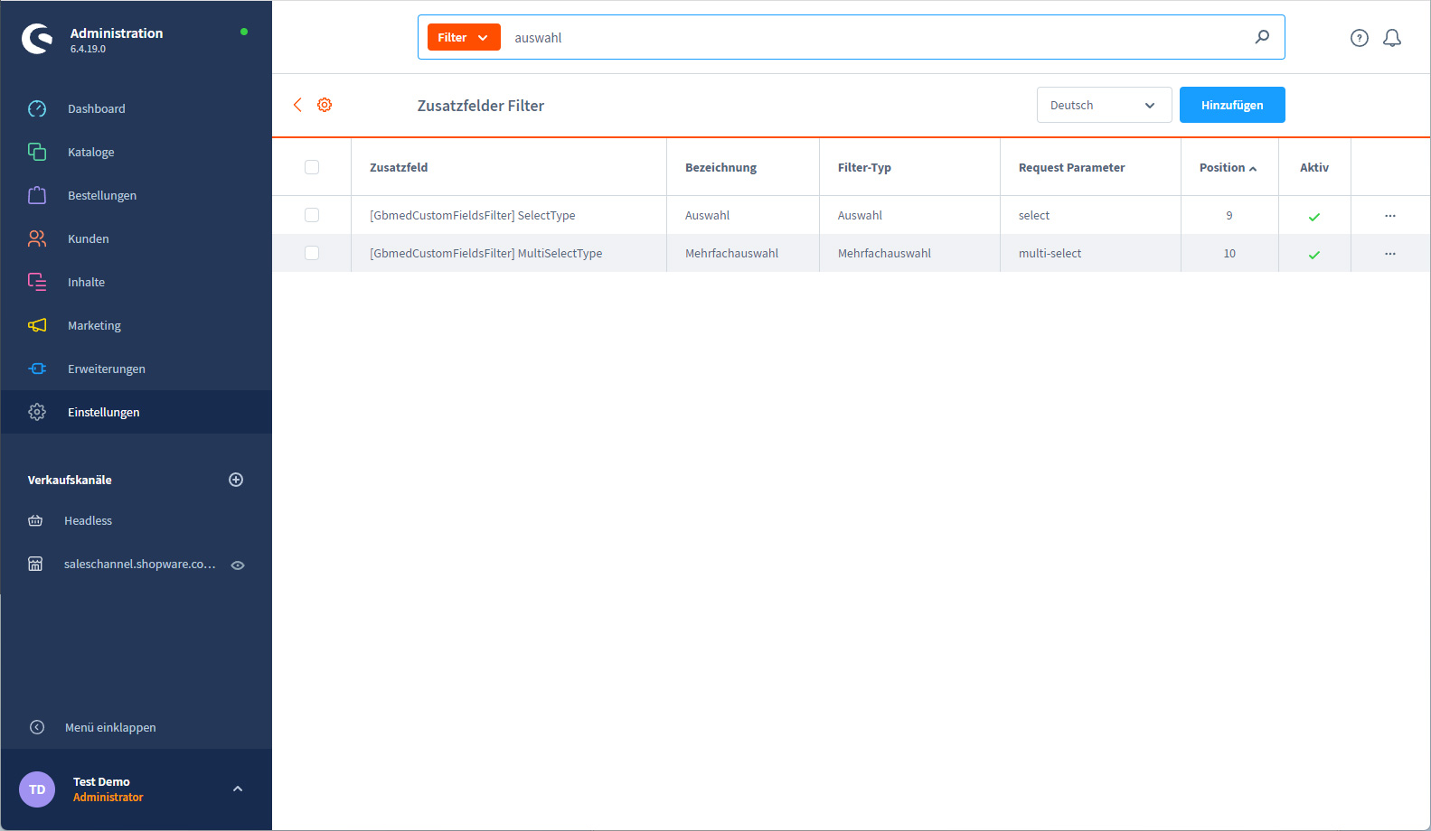Click the Marketing megaphone icon
This screenshot has height=831, width=1431.
coord(37,325)
